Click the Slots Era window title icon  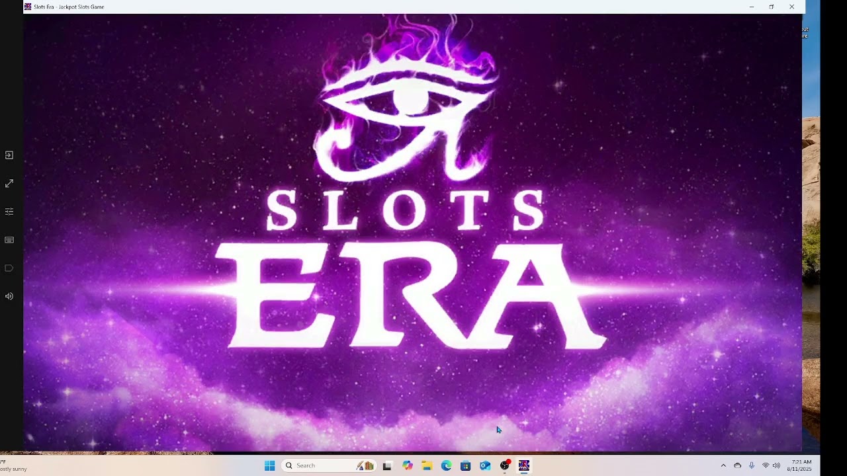[28, 7]
